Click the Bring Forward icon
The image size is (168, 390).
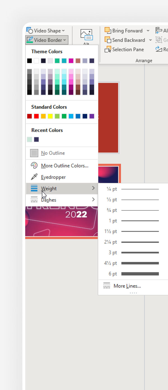tap(108, 31)
